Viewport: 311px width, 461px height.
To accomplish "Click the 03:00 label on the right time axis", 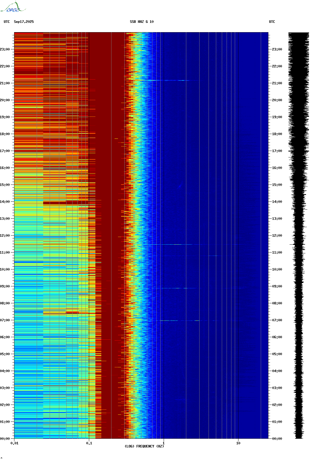I will coord(277,388).
